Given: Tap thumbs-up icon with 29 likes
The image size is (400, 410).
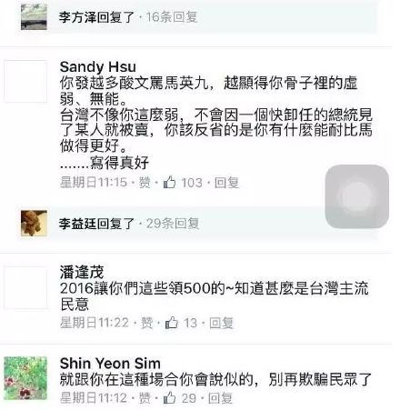Looking at the screenshot, I should coord(169,397).
